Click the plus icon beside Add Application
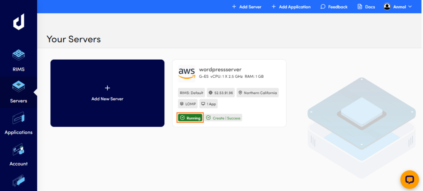Screen dimensions: 423x191 [273, 7]
